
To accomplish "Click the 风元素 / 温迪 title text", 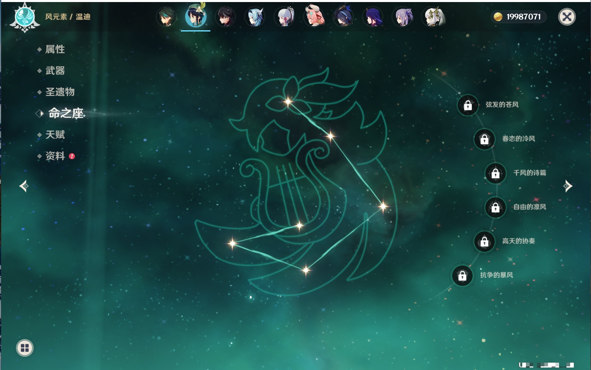I will [68, 17].
